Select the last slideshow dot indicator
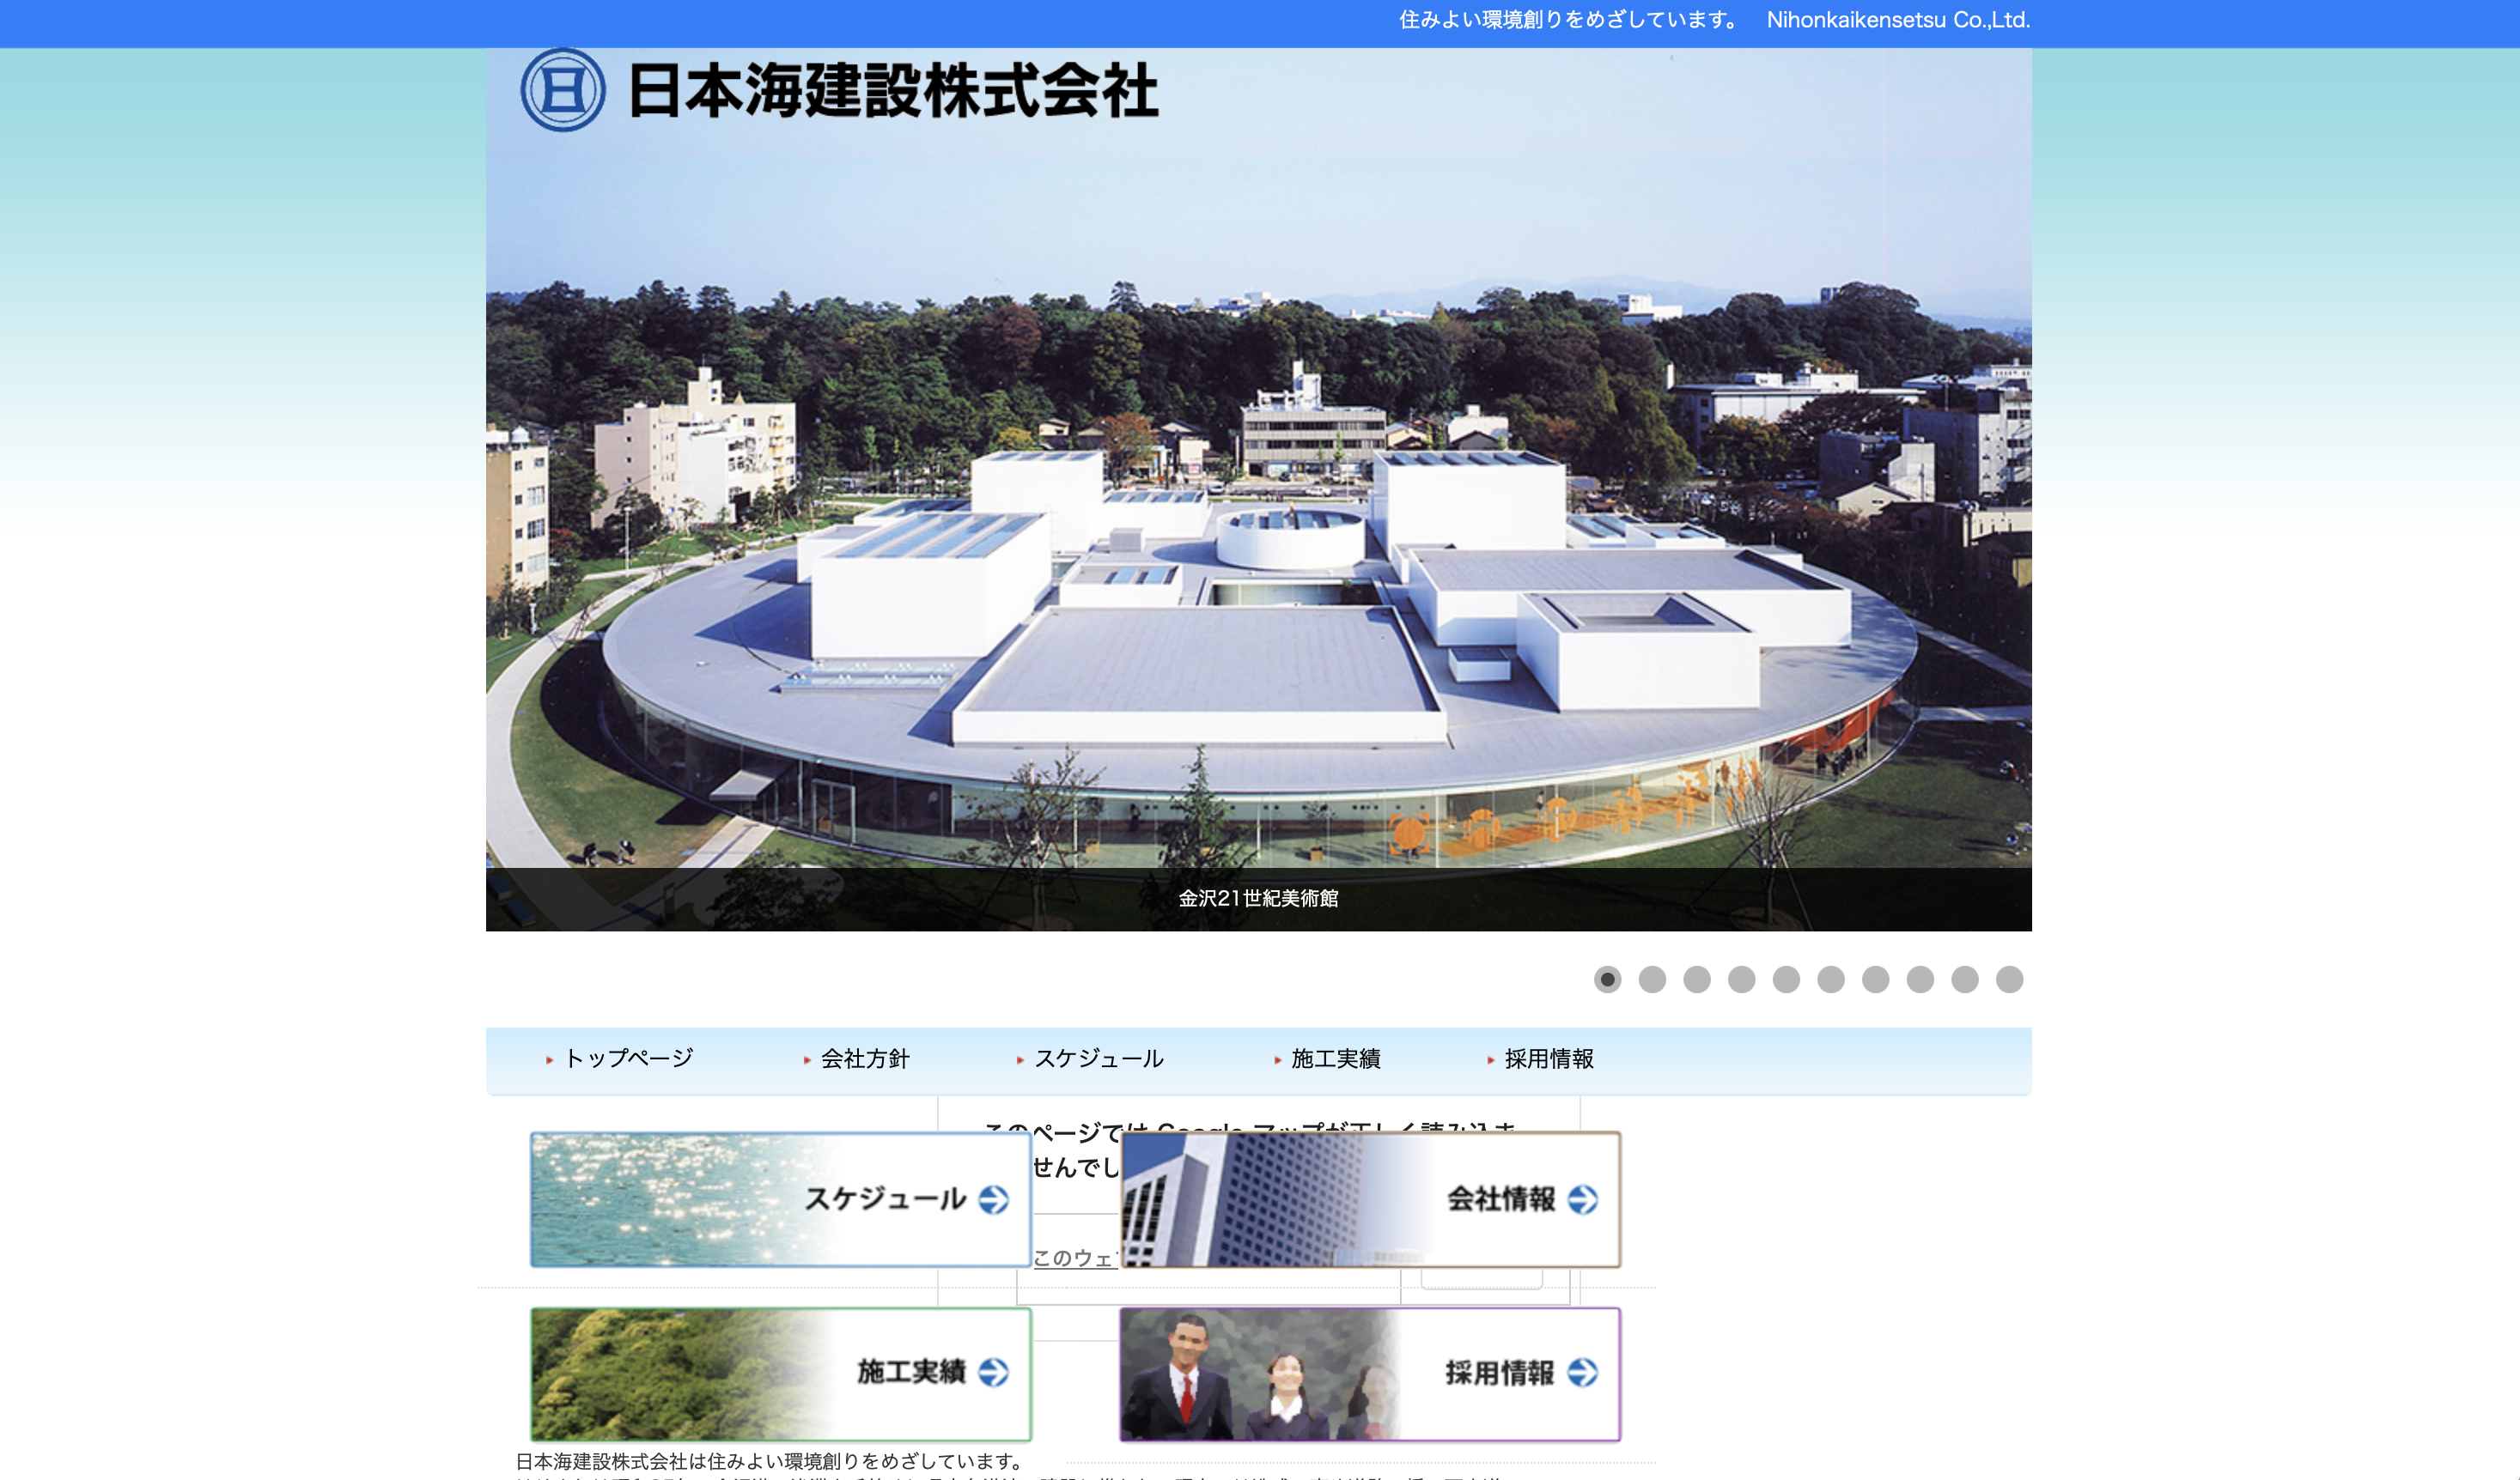This screenshot has height=1480, width=2520. (2009, 980)
